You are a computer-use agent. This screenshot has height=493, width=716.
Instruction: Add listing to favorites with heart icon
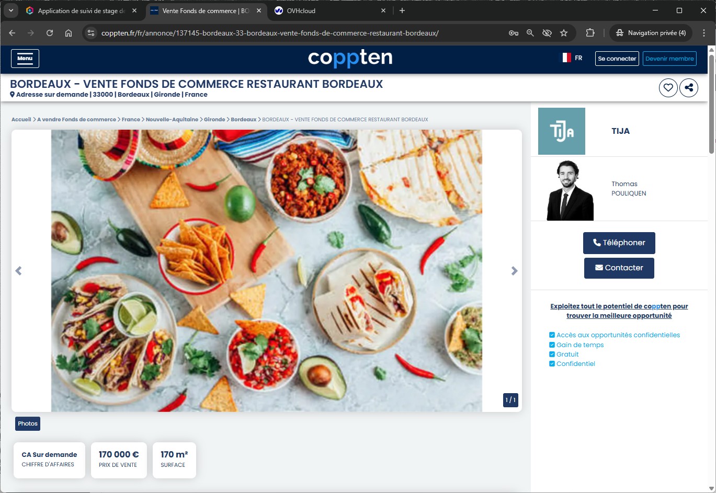668,88
